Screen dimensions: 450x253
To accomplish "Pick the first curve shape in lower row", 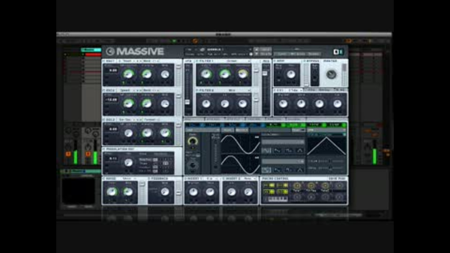I will (266, 170).
